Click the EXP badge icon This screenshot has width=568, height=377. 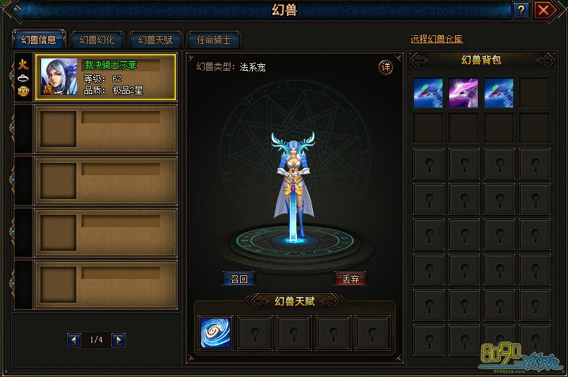tap(23, 92)
